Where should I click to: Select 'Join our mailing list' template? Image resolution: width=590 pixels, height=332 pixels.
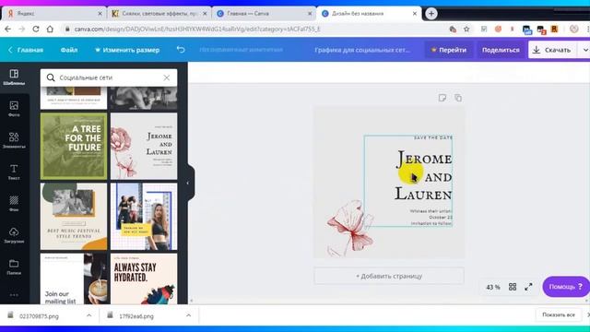click(x=74, y=279)
